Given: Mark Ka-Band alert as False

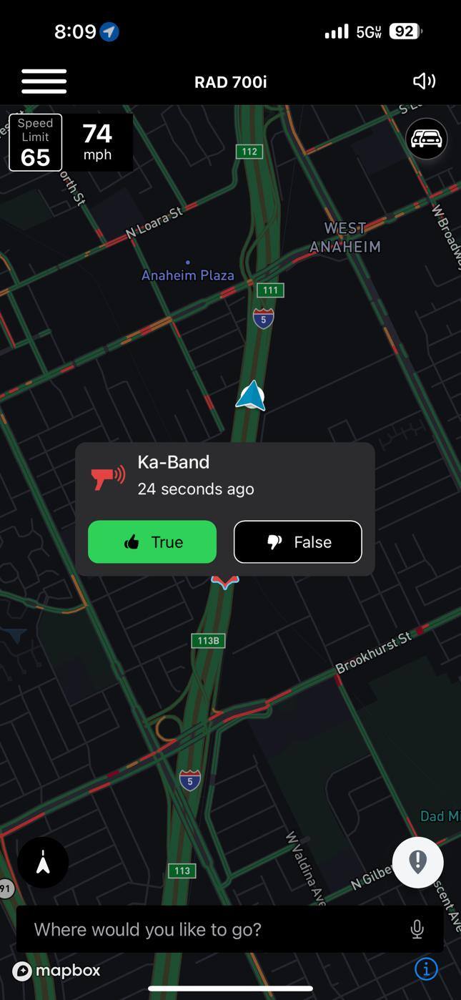Looking at the screenshot, I should [x=298, y=541].
